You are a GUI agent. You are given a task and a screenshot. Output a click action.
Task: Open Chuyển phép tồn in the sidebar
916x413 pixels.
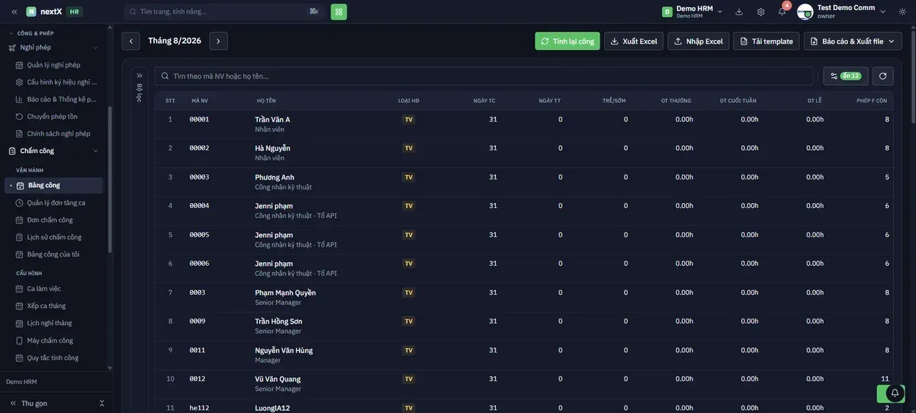(x=52, y=116)
